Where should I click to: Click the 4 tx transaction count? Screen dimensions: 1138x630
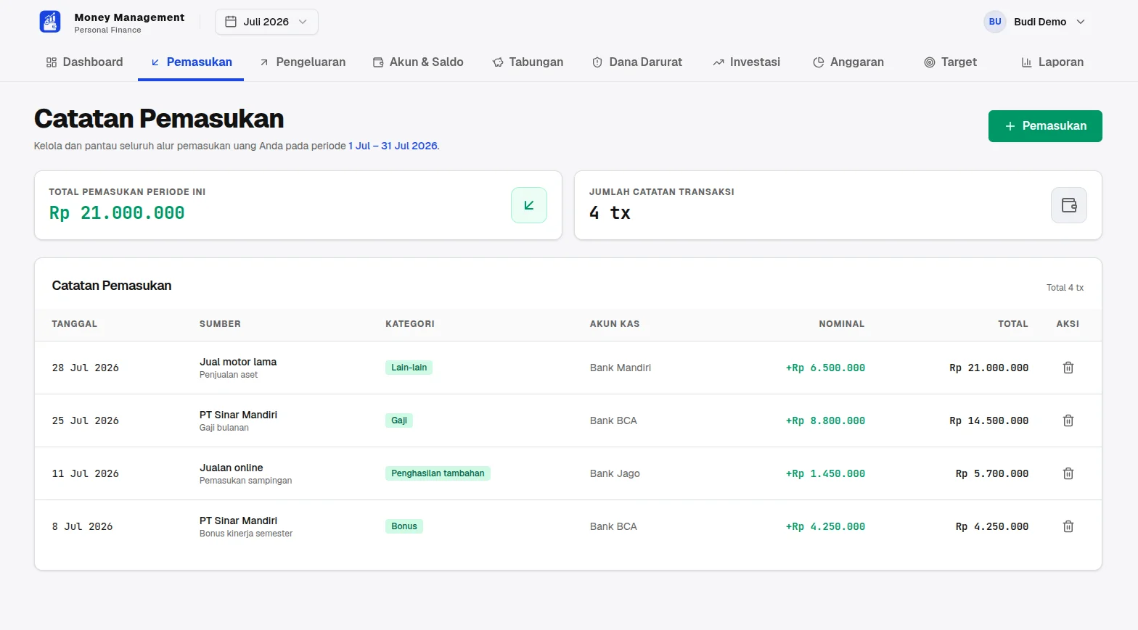(x=610, y=212)
